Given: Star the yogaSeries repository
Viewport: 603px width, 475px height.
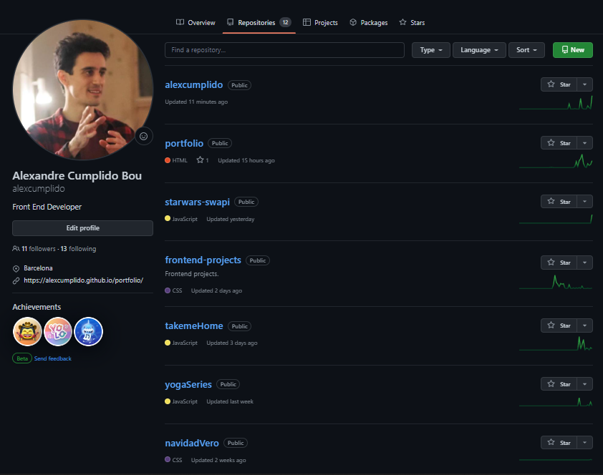Looking at the screenshot, I should (559, 384).
